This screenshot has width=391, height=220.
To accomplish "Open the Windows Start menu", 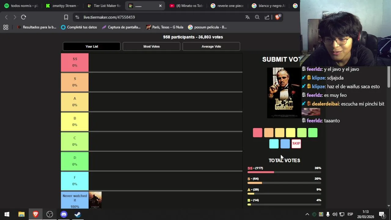I will pos(7,214).
